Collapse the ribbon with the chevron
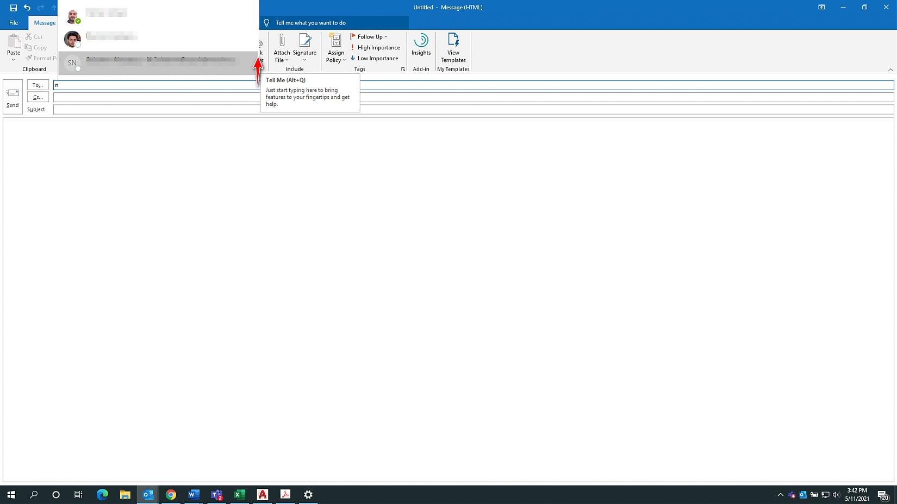 click(x=890, y=70)
